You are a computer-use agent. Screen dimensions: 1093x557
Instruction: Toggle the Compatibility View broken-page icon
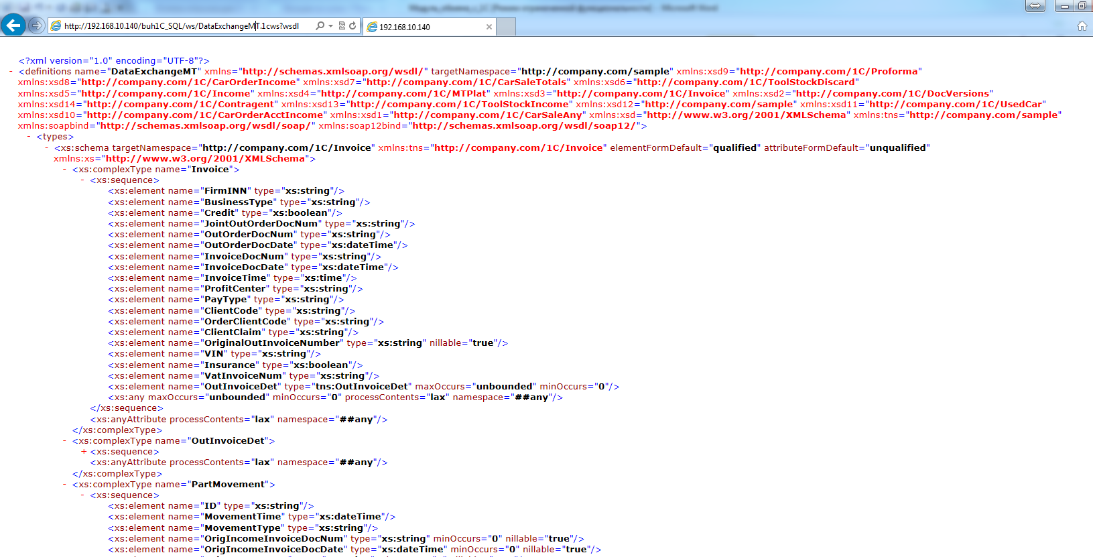pos(342,26)
